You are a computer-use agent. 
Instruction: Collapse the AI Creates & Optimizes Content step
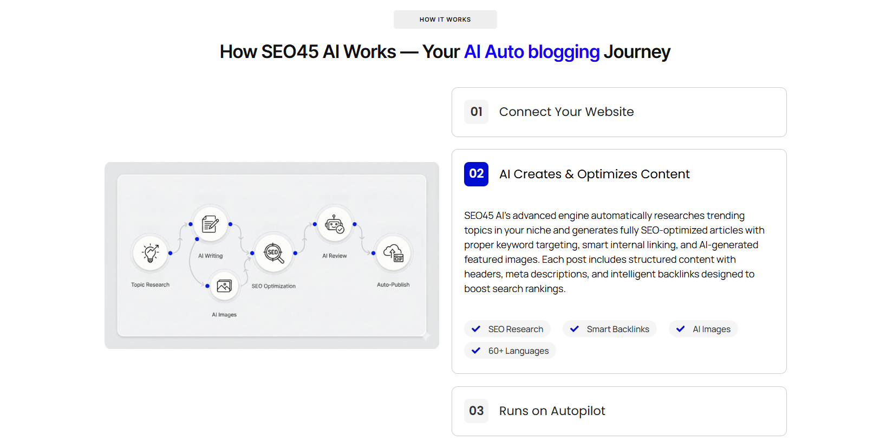point(619,174)
